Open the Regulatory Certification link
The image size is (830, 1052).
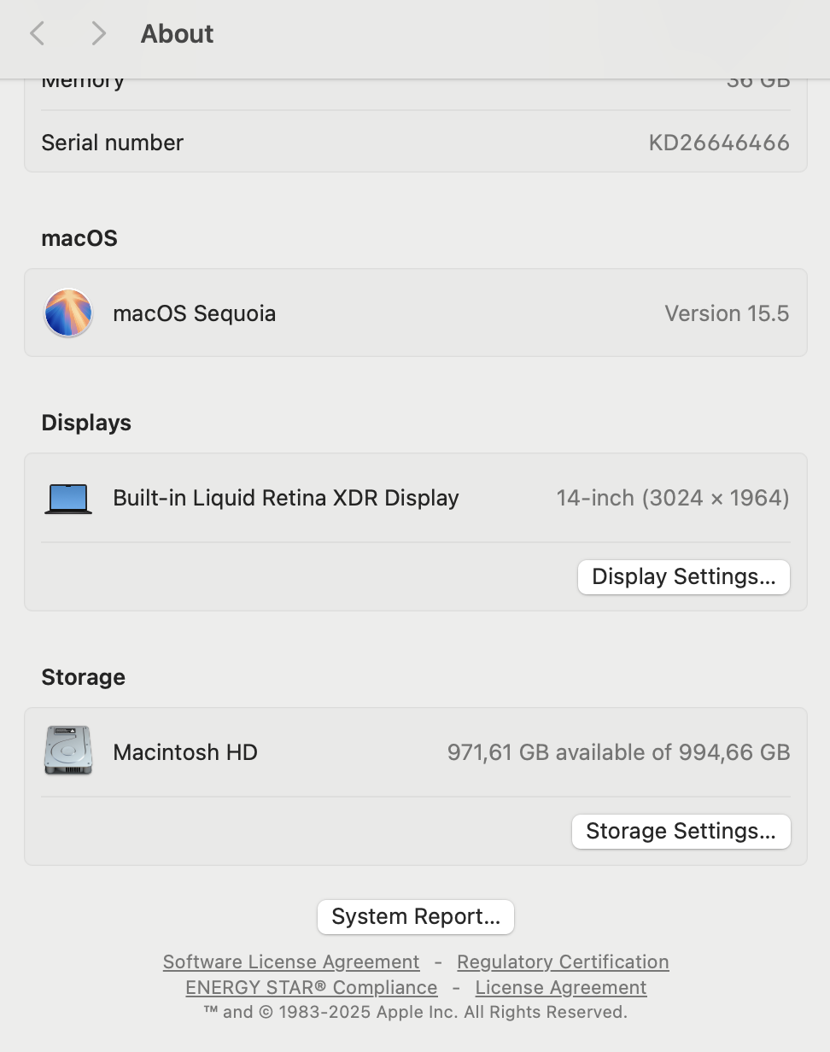(x=563, y=961)
